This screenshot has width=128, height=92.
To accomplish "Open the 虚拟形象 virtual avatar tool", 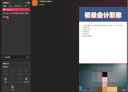I will point(26,80).
